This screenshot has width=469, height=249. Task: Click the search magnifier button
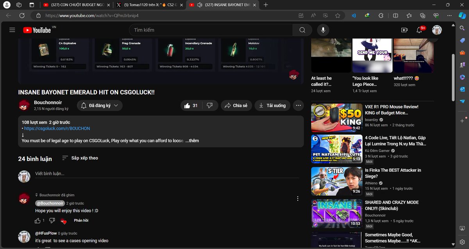pos(302,30)
